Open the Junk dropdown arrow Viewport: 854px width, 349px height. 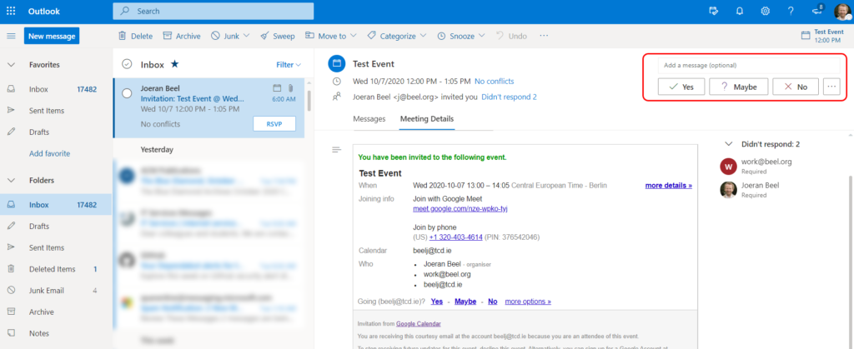tap(246, 36)
